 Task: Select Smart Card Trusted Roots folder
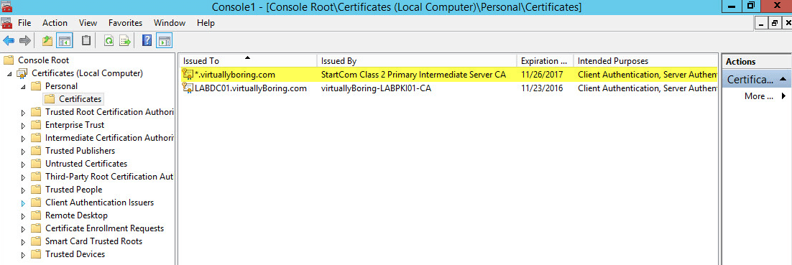coord(94,241)
